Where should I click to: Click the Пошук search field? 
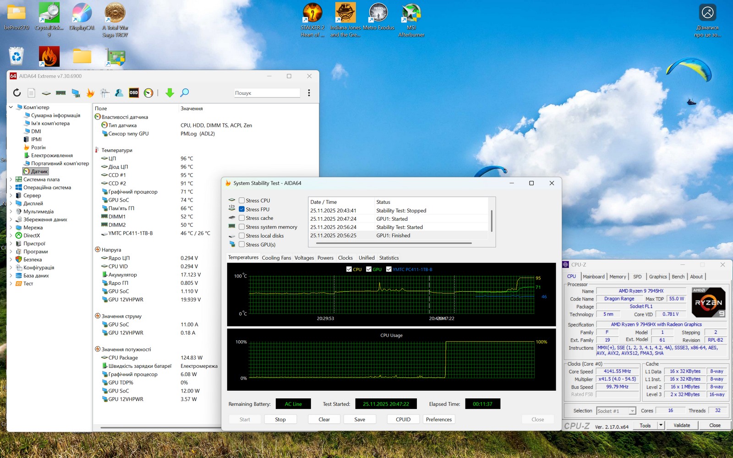click(267, 93)
